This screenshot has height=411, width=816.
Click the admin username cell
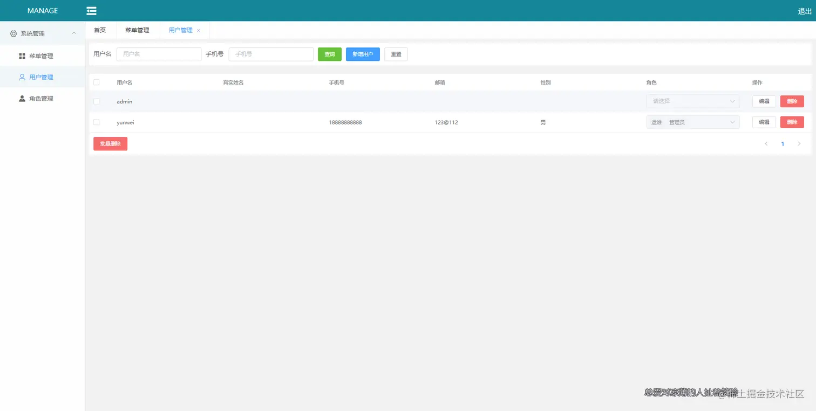click(x=125, y=101)
